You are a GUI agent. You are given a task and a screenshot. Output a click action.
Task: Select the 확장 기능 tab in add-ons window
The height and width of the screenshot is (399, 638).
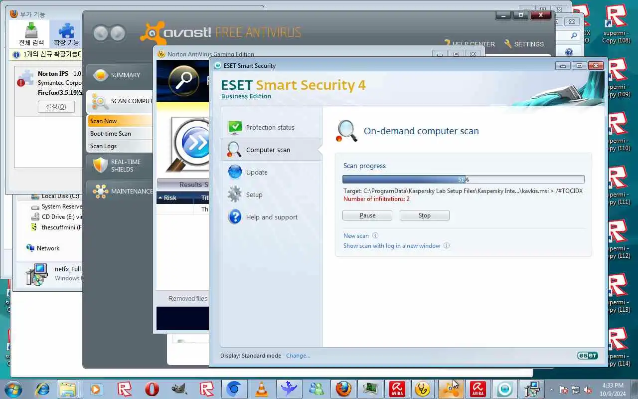tap(66, 34)
